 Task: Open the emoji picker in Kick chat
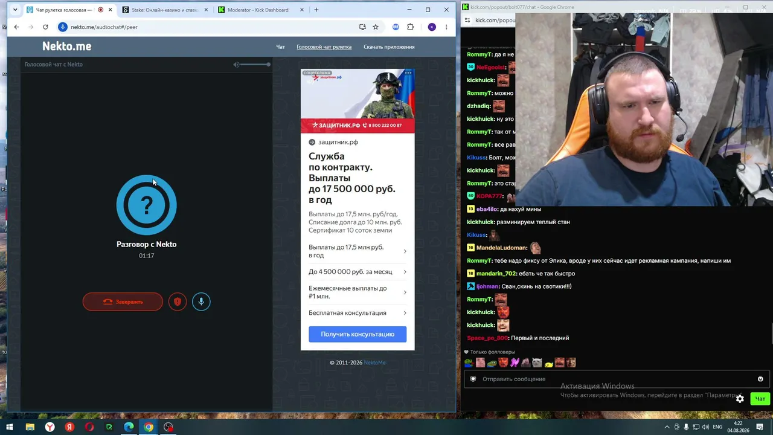tap(760, 379)
